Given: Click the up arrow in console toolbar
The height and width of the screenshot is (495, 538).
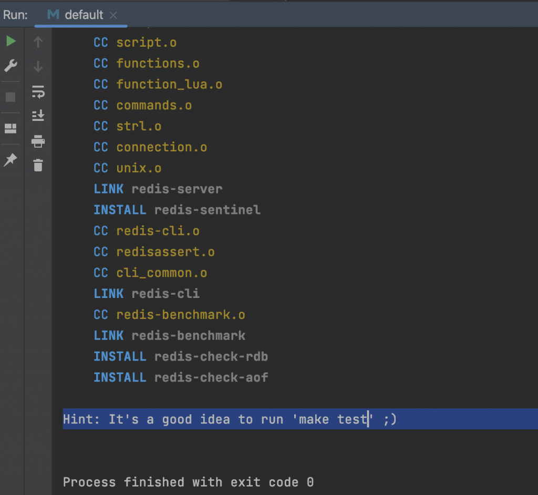Looking at the screenshot, I should [38, 42].
